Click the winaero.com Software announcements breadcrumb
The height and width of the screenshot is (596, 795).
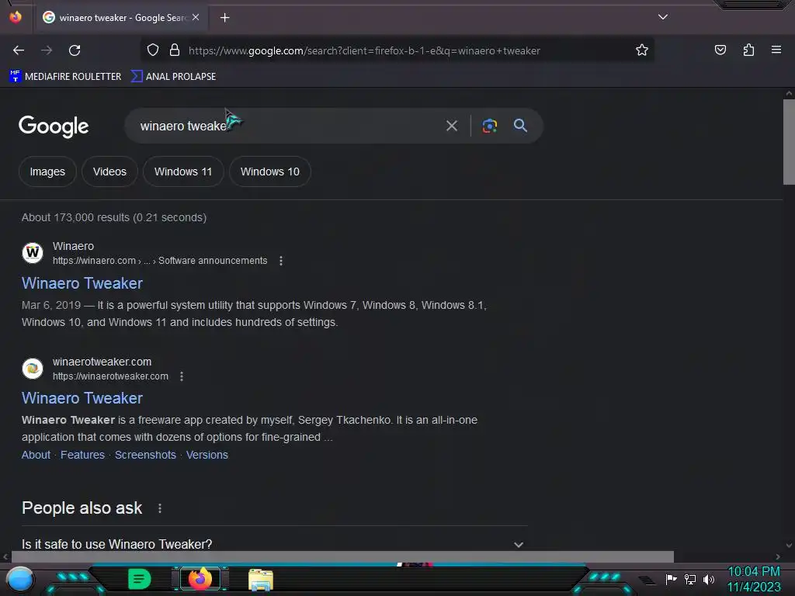(160, 261)
